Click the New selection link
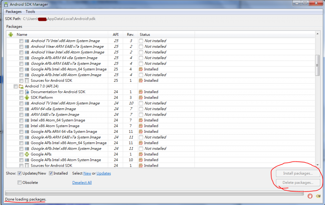325x205 pixels. [x=87, y=173]
